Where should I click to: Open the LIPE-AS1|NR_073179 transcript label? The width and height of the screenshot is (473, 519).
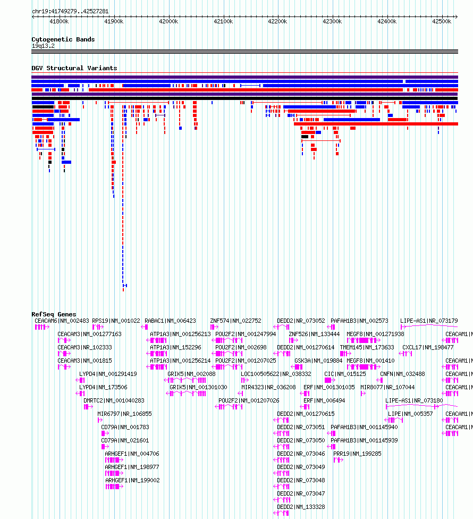(429, 321)
